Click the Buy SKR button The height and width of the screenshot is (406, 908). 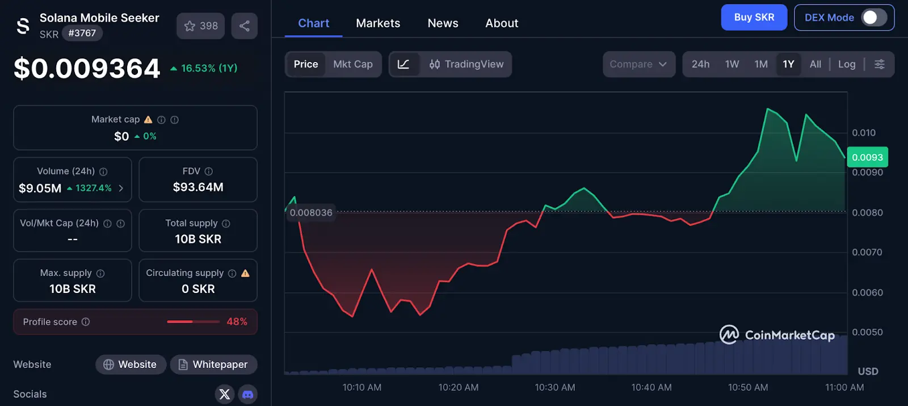tap(754, 18)
